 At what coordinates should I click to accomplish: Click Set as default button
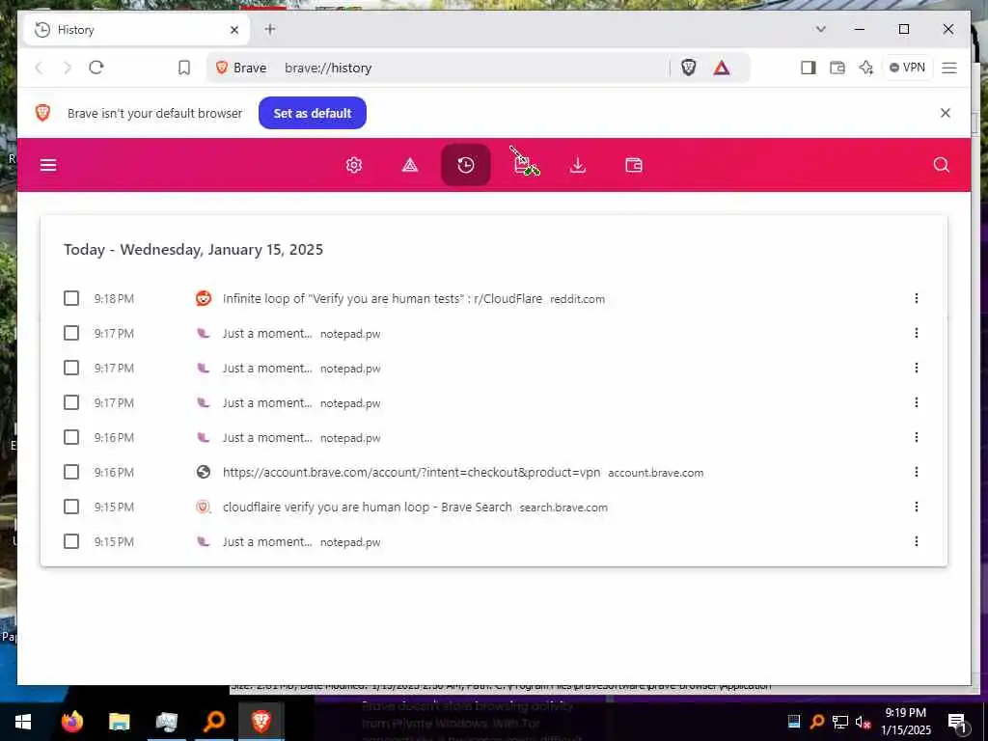313,113
